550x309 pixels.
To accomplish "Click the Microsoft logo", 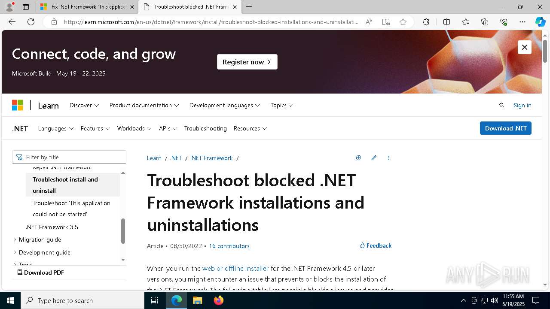I will tap(17, 105).
